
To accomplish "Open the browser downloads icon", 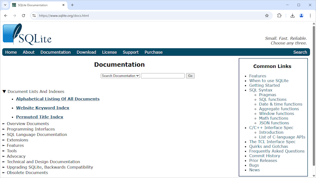I will (x=292, y=16).
